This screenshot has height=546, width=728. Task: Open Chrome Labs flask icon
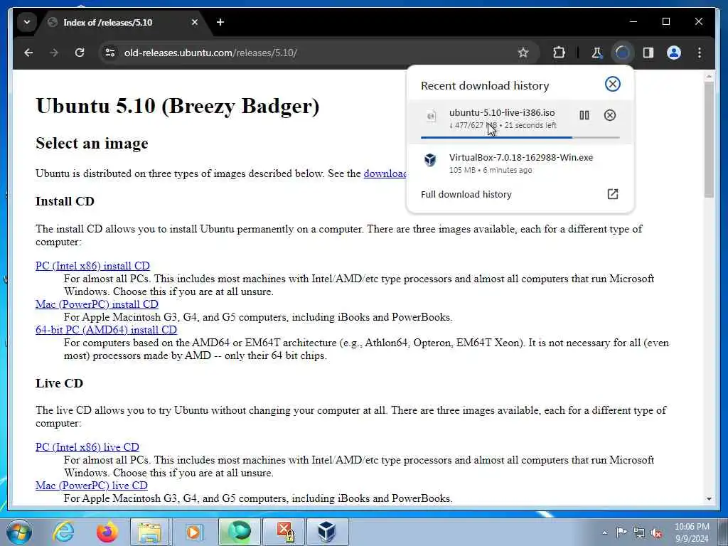coord(596,53)
